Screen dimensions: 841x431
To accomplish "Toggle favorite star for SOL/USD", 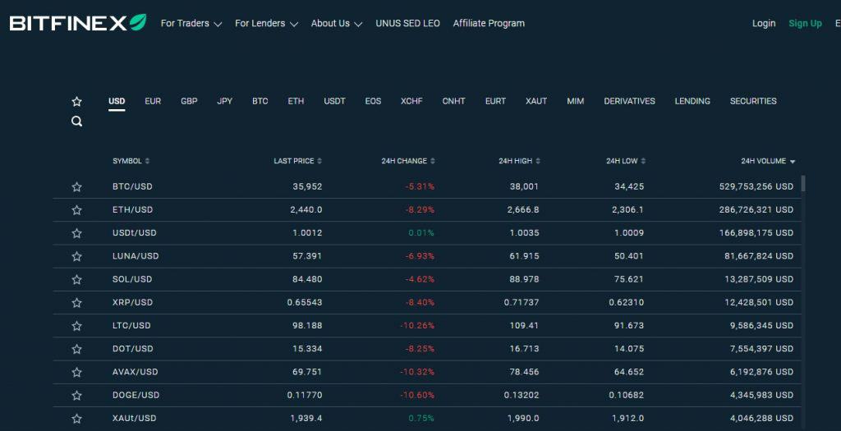I will click(76, 279).
